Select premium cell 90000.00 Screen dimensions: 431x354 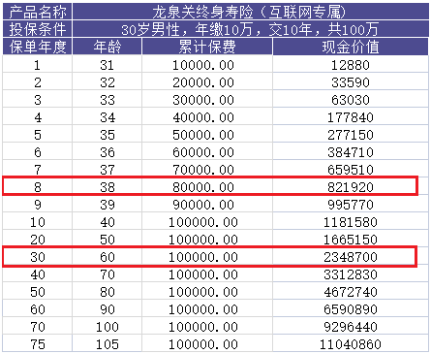pos(207,205)
